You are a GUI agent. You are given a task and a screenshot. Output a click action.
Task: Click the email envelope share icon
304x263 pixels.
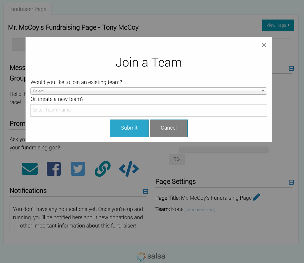pos(30,169)
